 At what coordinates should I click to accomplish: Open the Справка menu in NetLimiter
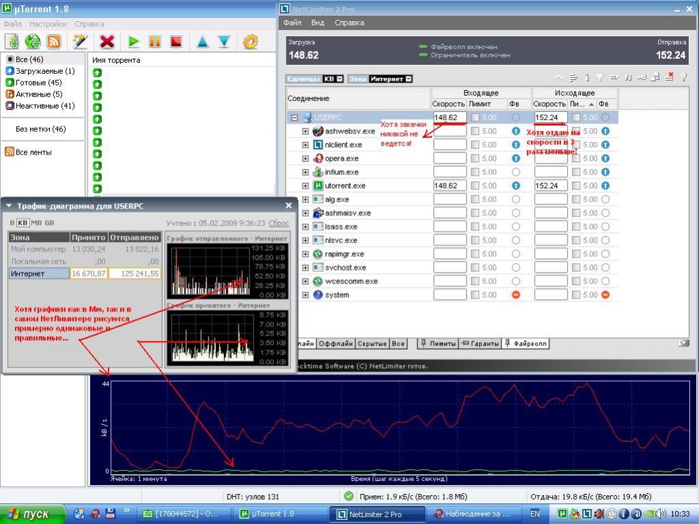click(348, 23)
